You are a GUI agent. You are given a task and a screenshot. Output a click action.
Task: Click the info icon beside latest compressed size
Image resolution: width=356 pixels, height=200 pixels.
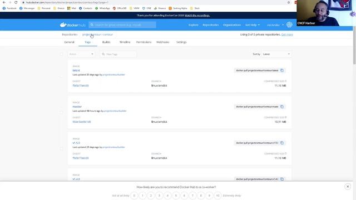[x=285, y=81]
